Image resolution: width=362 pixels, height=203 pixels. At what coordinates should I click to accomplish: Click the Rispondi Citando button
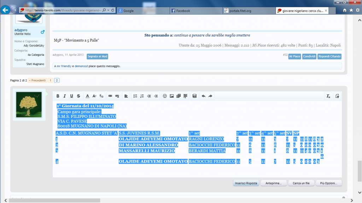tap(329, 56)
